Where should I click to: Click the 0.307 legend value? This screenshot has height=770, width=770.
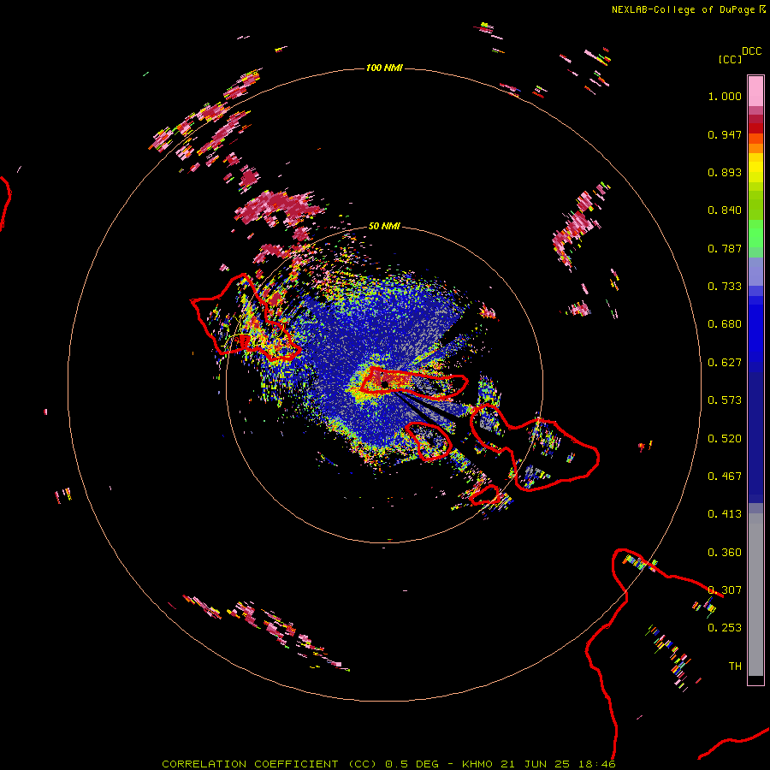[x=725, y=590]
